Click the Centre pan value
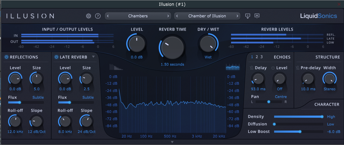 [x=281, y=97]
